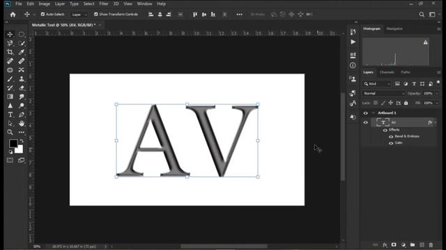Select the Path Selection arrow tool
The image size is (446, 250).
coord(10,124)
